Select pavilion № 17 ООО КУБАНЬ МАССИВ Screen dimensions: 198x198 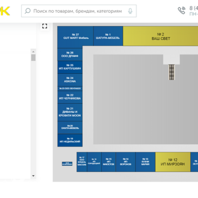pos(82,162)
